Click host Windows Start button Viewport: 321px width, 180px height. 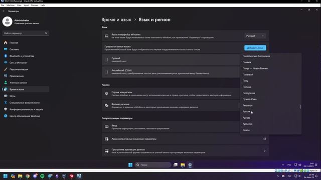tap(6, 176)
